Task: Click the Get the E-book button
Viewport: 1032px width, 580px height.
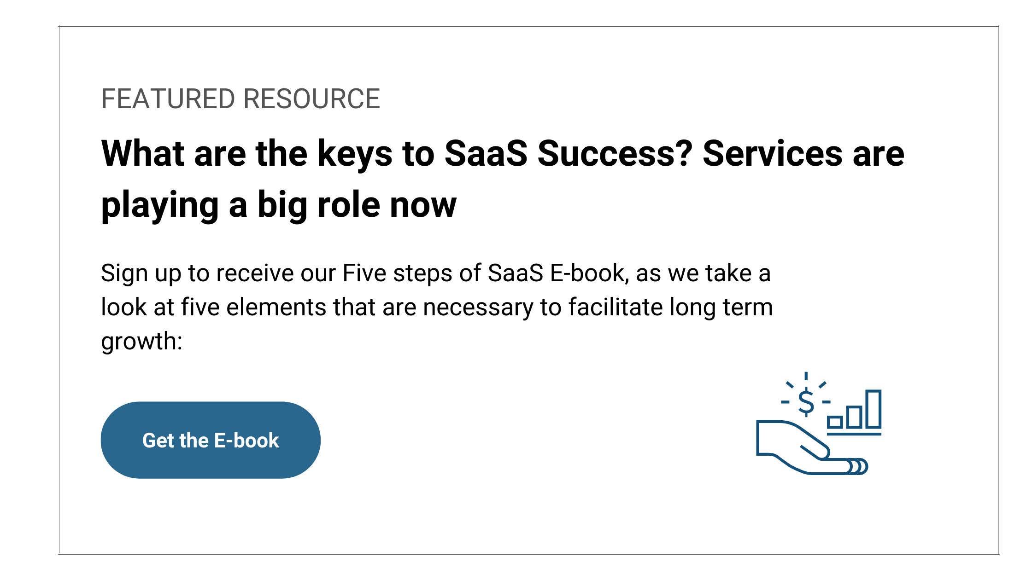Action: coord(211,440)
